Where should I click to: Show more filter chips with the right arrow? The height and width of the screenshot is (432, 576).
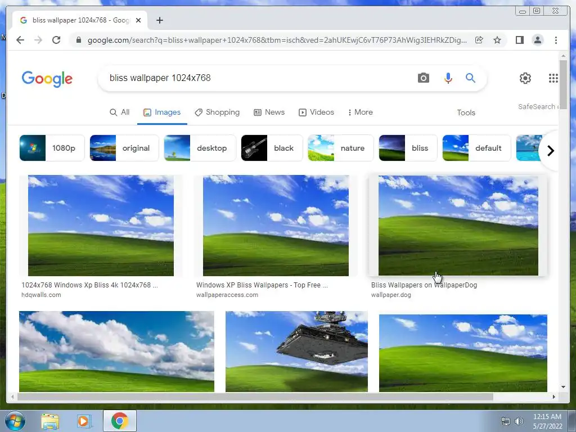pyautogui.click(x=550, y=151)
